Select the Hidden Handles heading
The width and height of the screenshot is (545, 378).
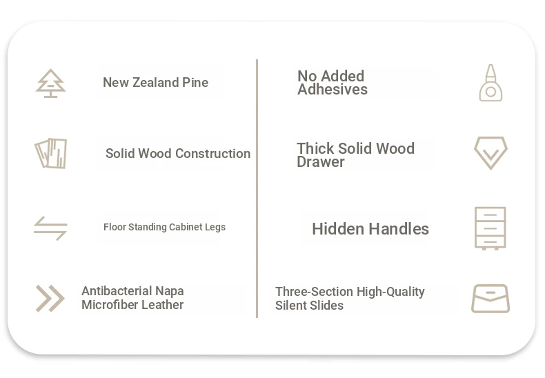(370, 229)
